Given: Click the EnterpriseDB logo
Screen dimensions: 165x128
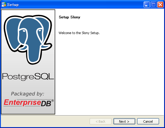Looking at the screenshot, I should pyautogui.click(x=28, y=103).
